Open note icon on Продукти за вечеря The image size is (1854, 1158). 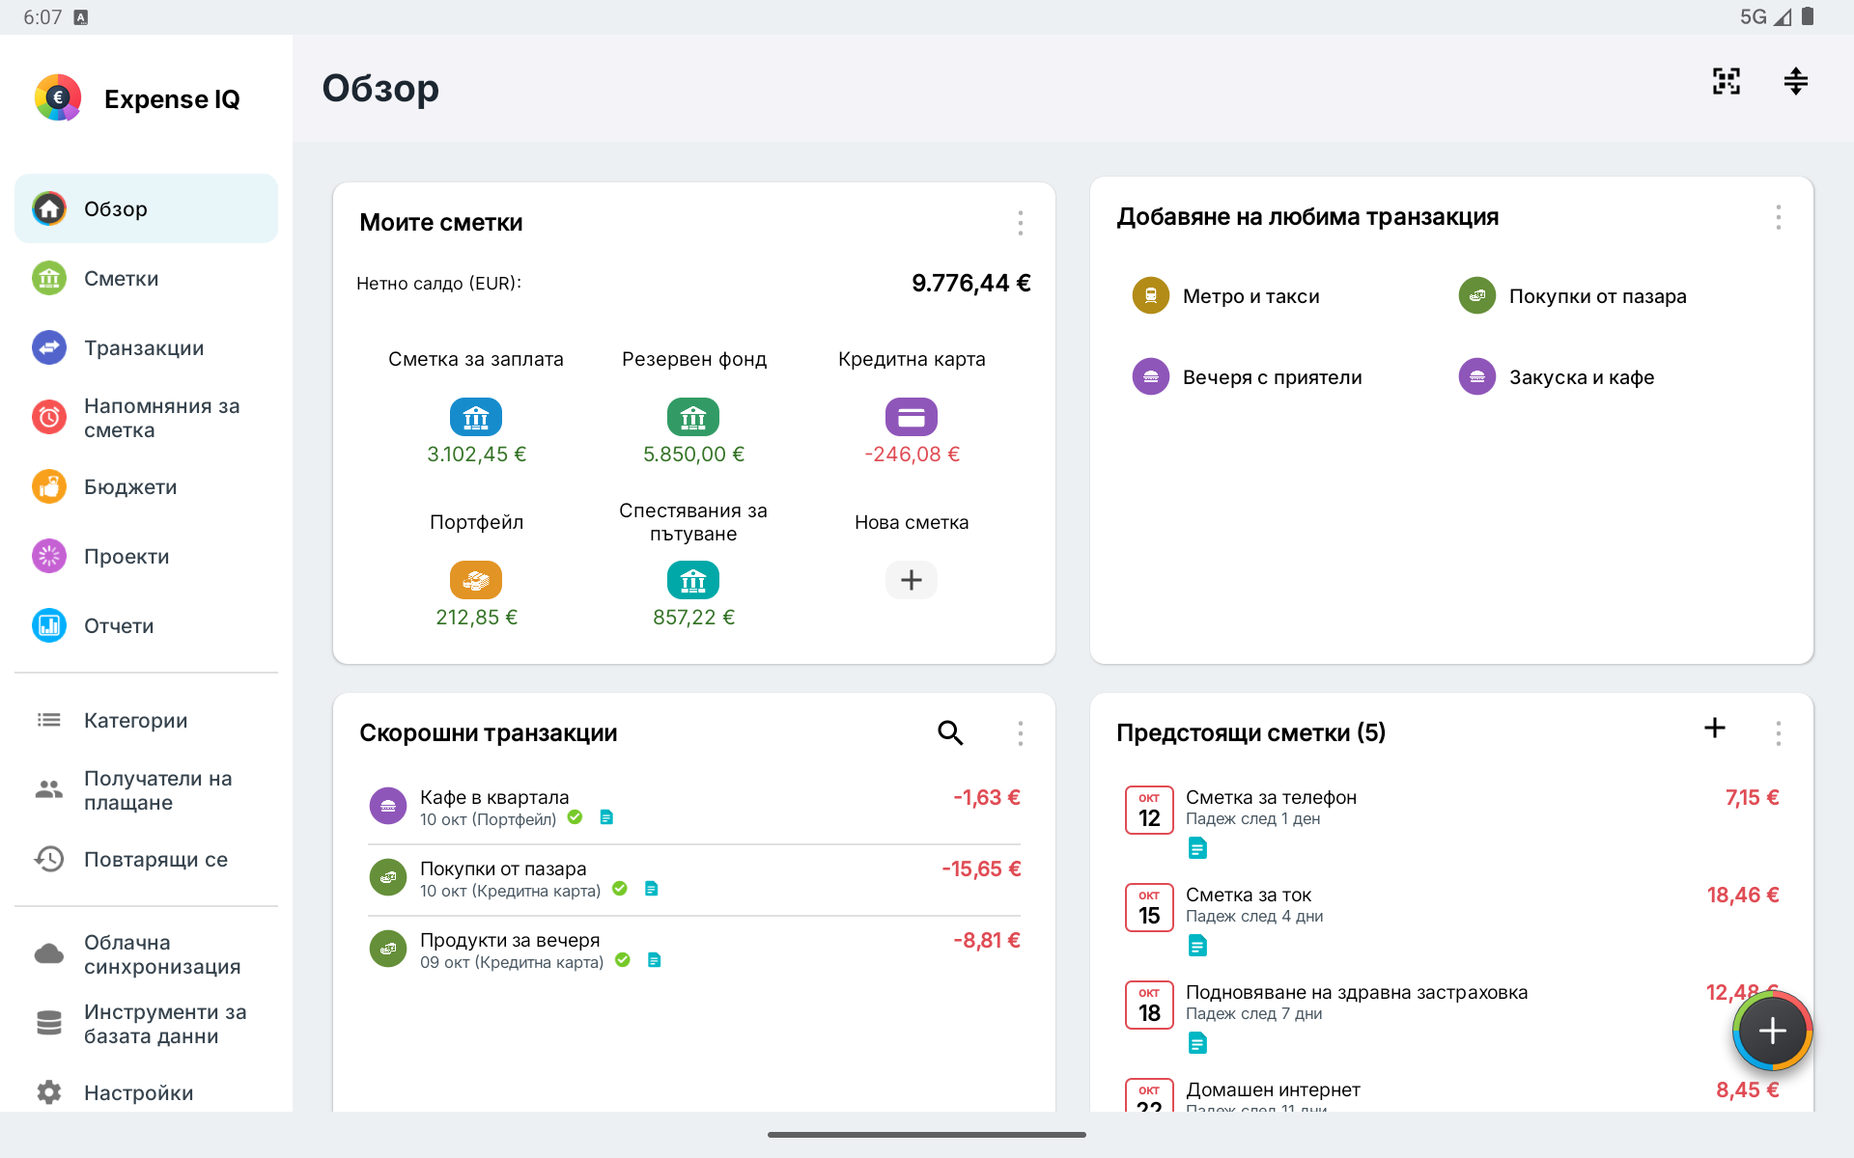654,961
